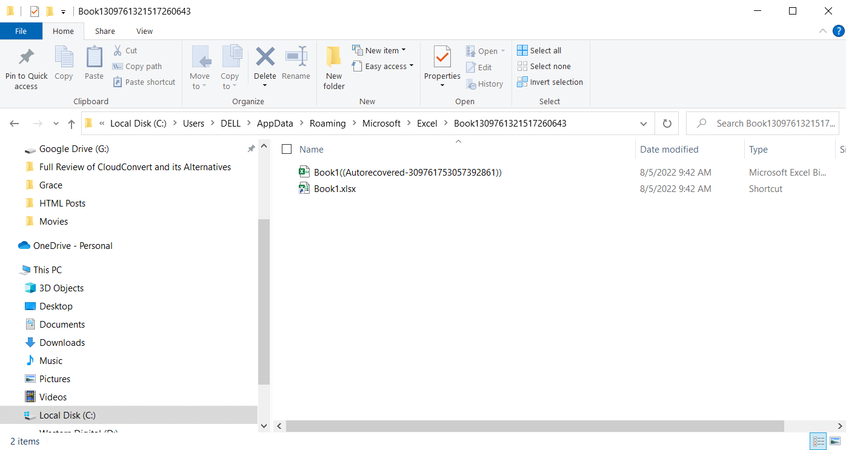846x450 pixels.
Task: Select the Copy path icon
Action: click(x=119, y=66)
